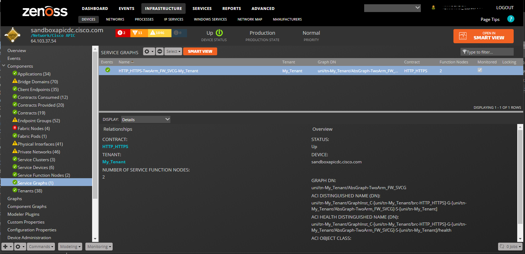Image resolution: width=525 pixels, height=254 pixels.
Task: Select the HTTP_HTTPS-TwoArm_FW_SVCG-My_Tenant row name
Action: (x=158, y=71)
